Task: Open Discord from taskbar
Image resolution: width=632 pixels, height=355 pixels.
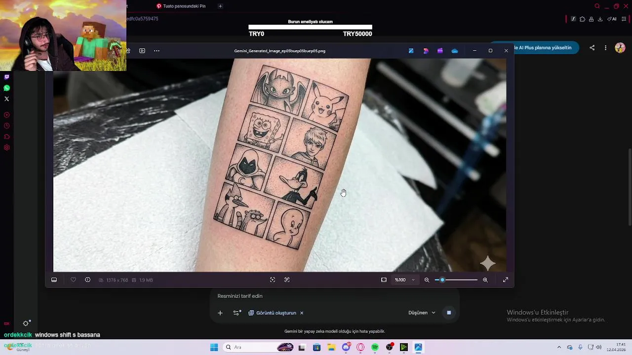Action: click(x=346, y=347)
